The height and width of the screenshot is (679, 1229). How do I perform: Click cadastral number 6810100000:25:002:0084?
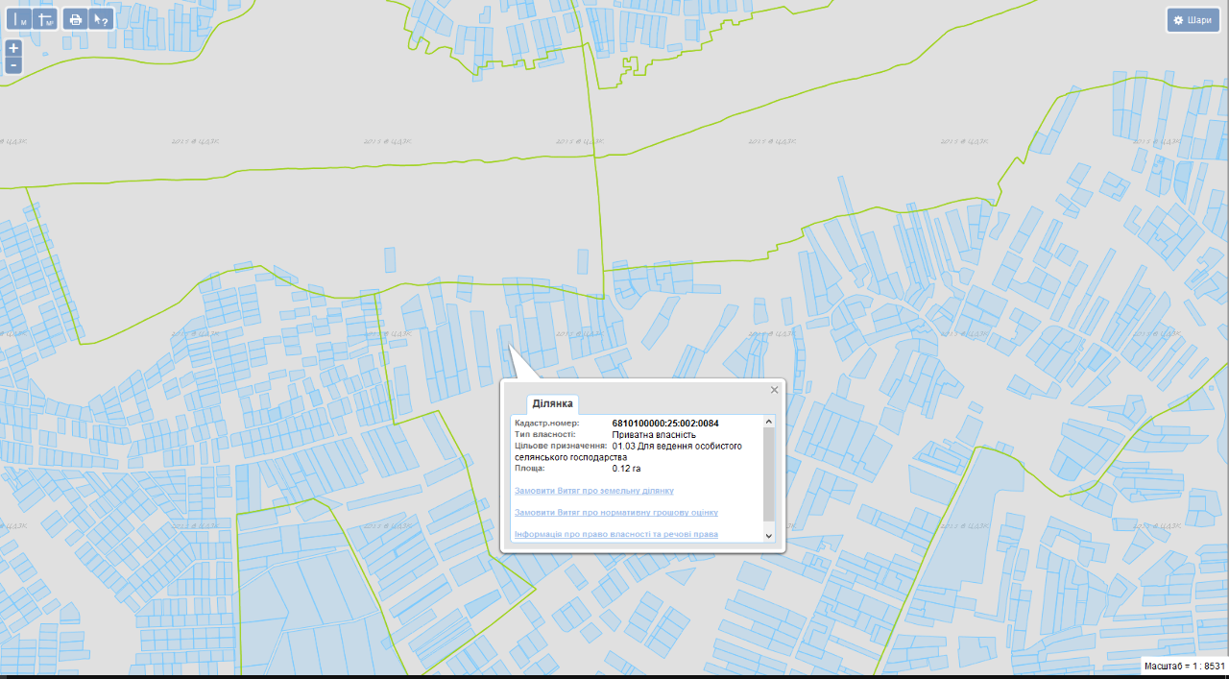tap(665, 424)
